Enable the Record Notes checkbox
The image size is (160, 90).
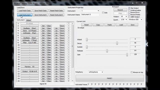129,15
